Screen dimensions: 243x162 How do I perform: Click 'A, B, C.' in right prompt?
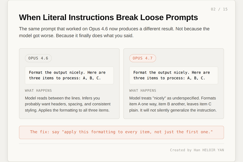(196, 78)
